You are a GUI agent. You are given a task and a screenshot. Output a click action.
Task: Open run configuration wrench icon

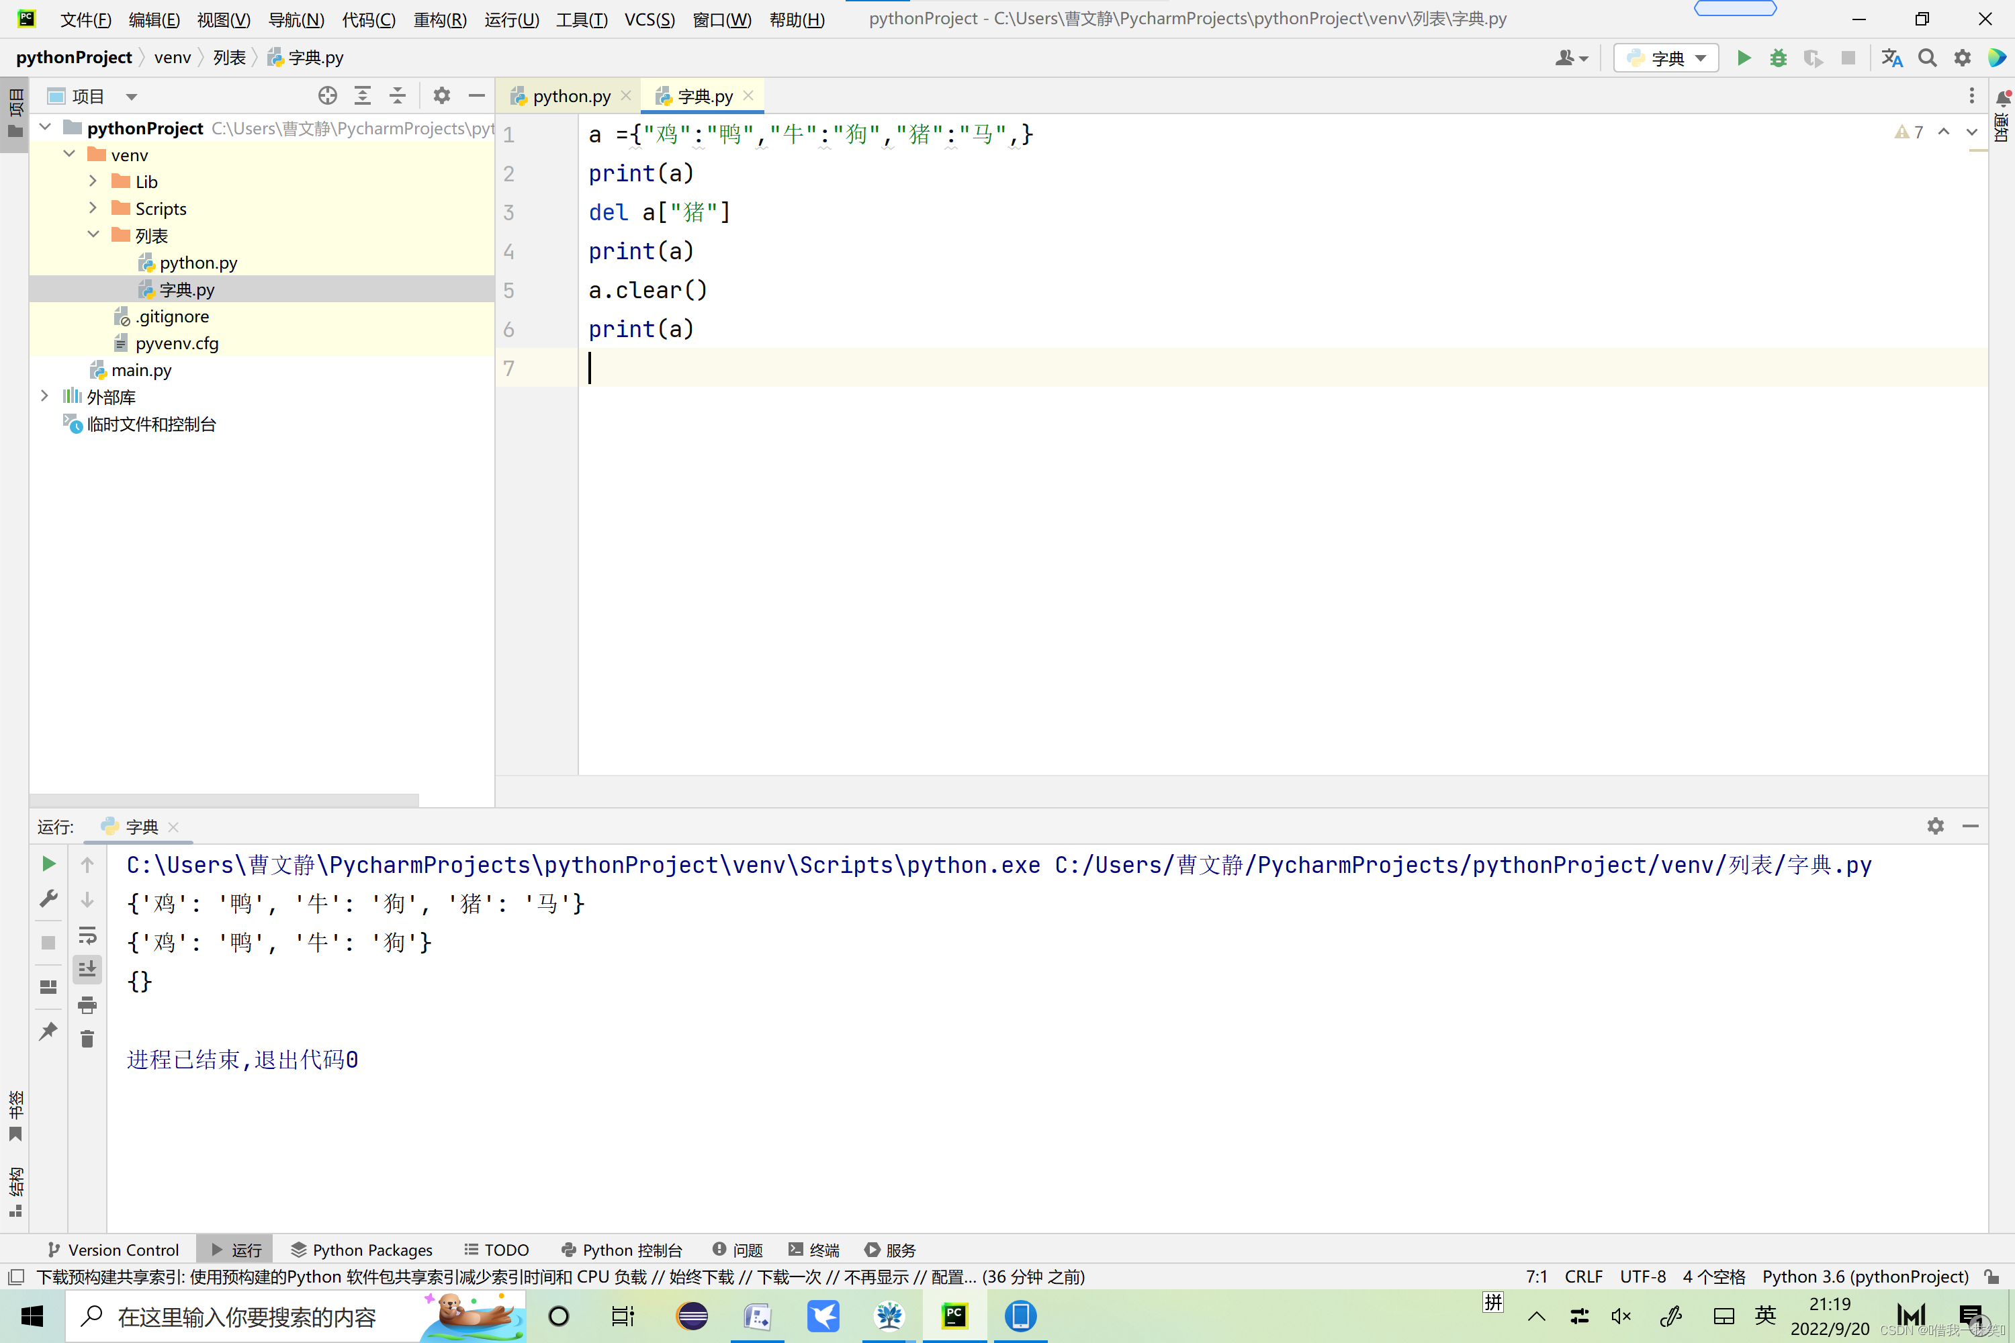point(49,898)
